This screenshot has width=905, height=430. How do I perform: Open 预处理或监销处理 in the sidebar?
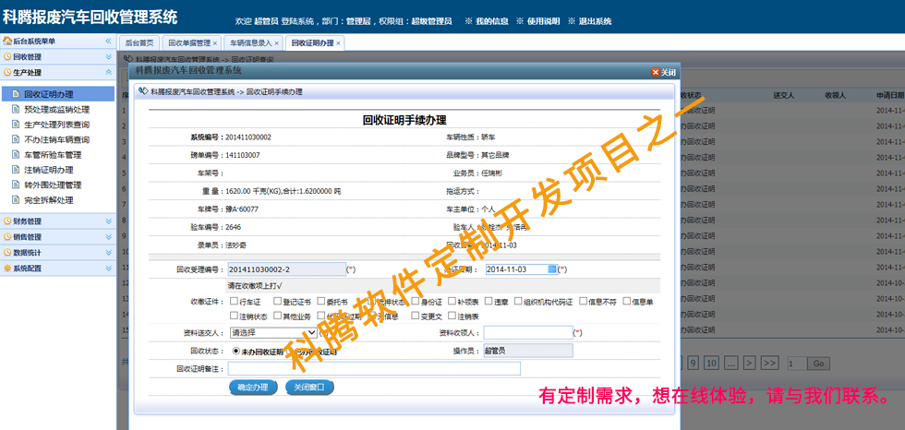coord(57,110)
